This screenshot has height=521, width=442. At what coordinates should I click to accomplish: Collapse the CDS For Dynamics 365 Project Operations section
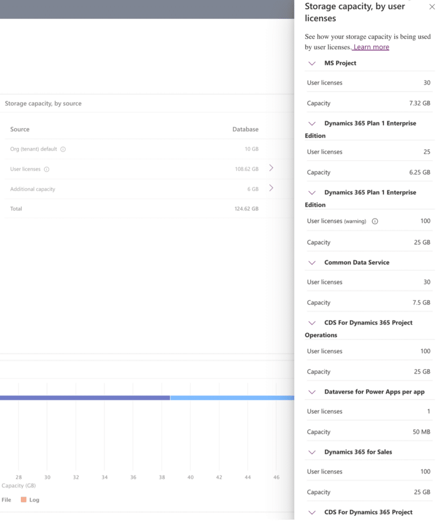pyautogui.click(x=312, y=323)
